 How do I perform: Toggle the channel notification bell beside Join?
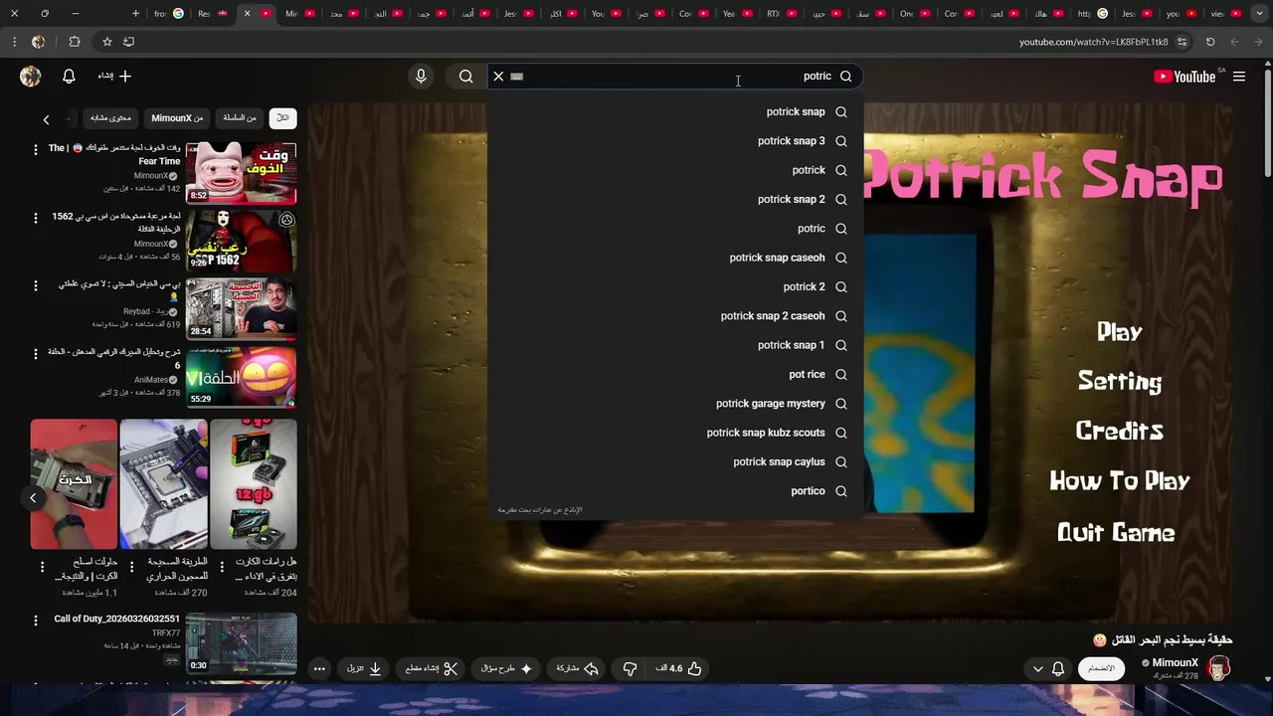pyautogui.click(x=1058, y=668)
